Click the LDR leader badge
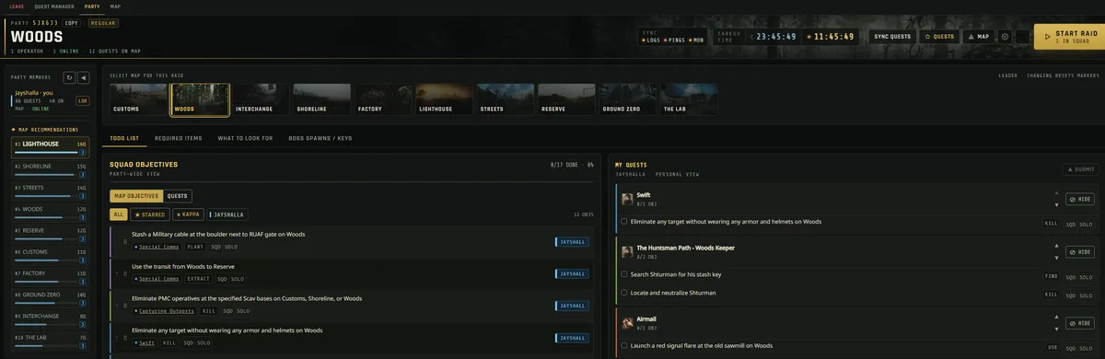The height and width of the screenshot is (359, 1105). click(x=83, y=100)
